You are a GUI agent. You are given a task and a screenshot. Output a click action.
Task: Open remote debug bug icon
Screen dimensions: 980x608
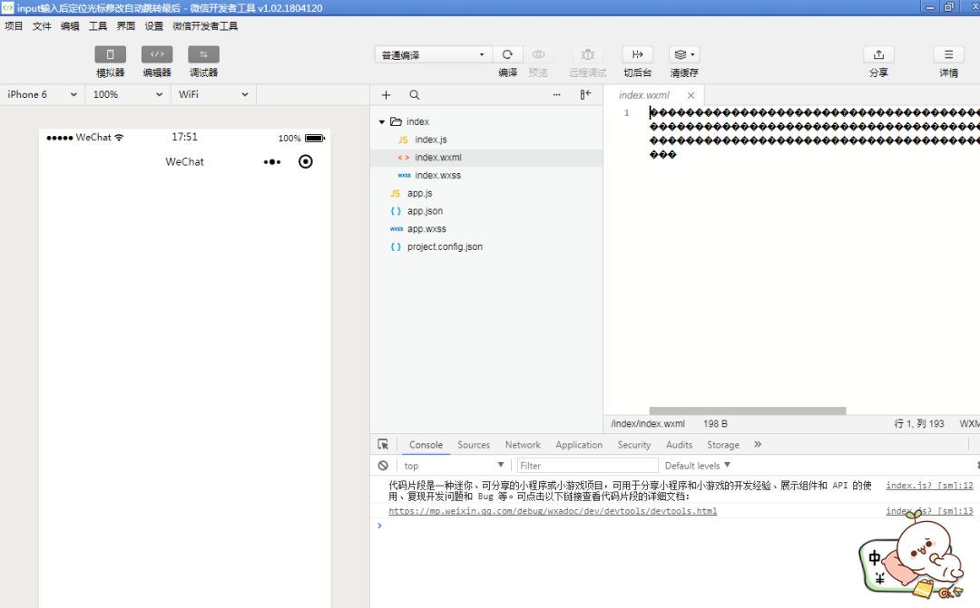[587, 54]
